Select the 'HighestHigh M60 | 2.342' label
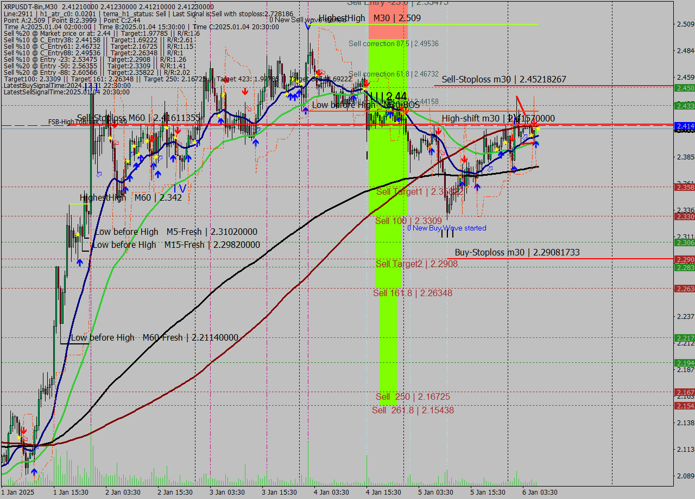This screenshot has height=499, width=695. (x=131, y=197)
